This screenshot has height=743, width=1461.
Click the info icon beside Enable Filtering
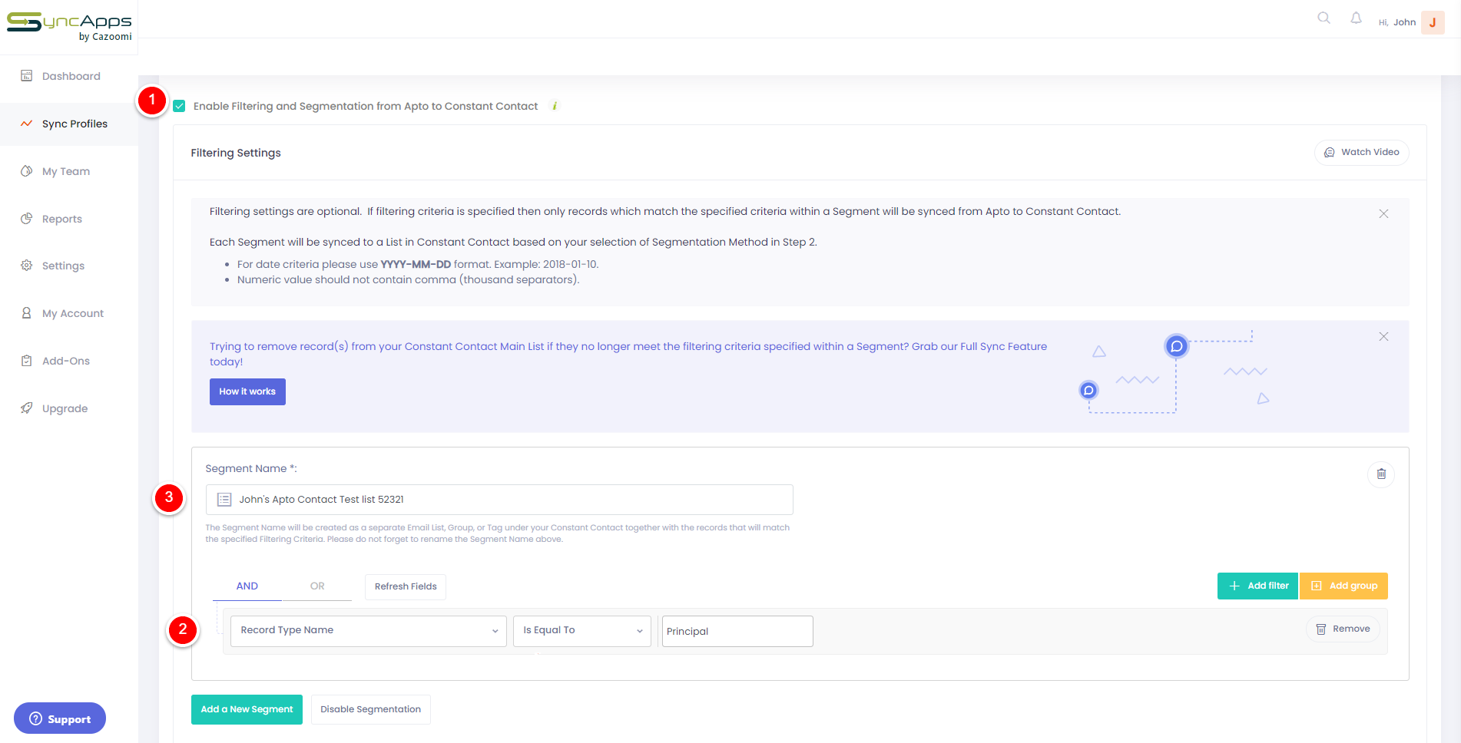pyautogui.click(x=555, y=106)
